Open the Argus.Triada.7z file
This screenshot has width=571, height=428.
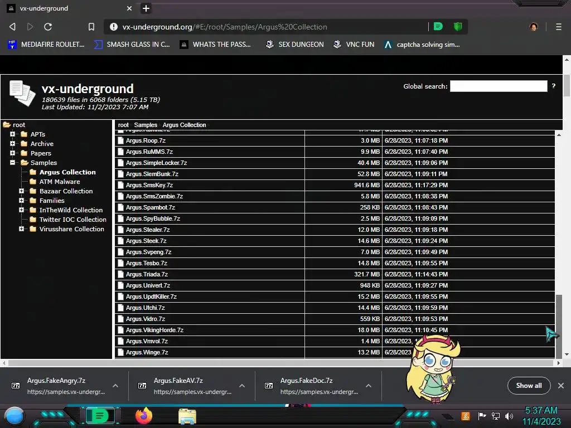tap(147, 274)
